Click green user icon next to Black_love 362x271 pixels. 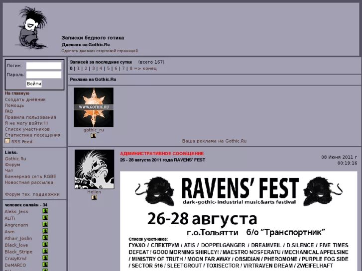coord(45,245)
